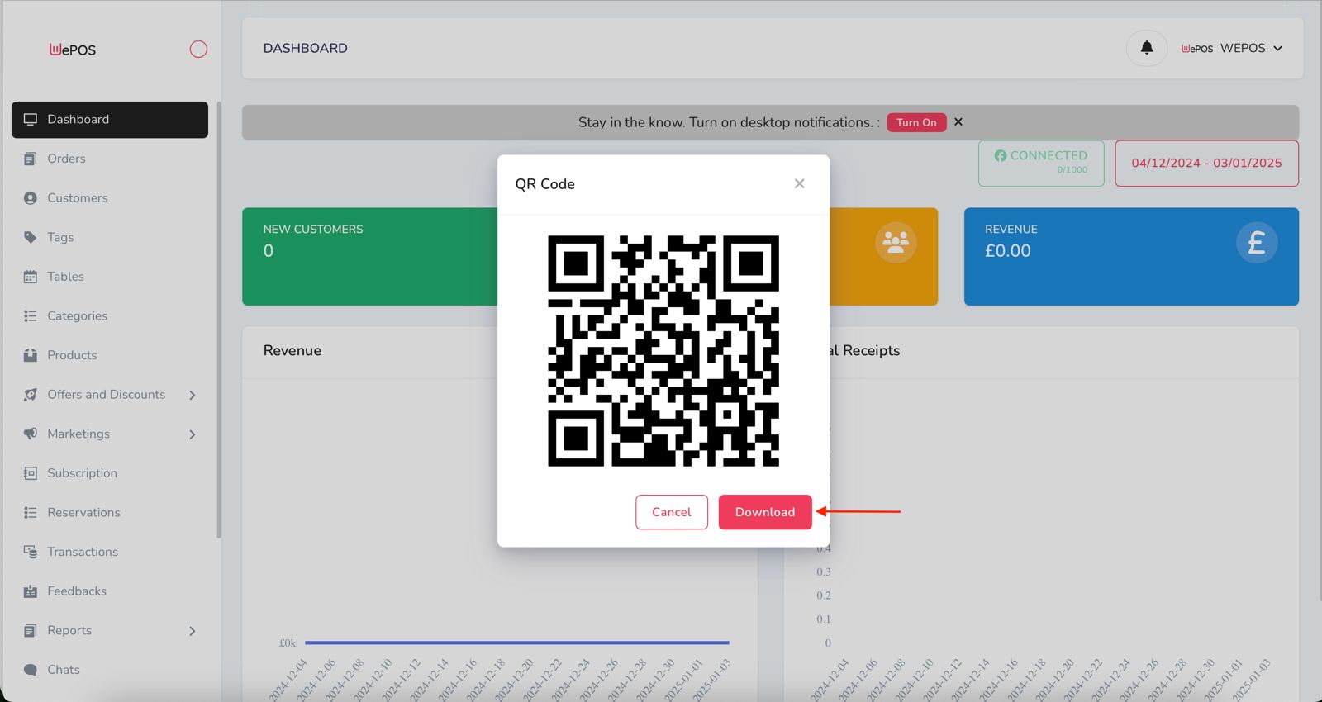Image resolution: width=1322 pixels, height=702 pixels.
Task: Dismiss the desktop notifications banner
Action: point(958,121)
